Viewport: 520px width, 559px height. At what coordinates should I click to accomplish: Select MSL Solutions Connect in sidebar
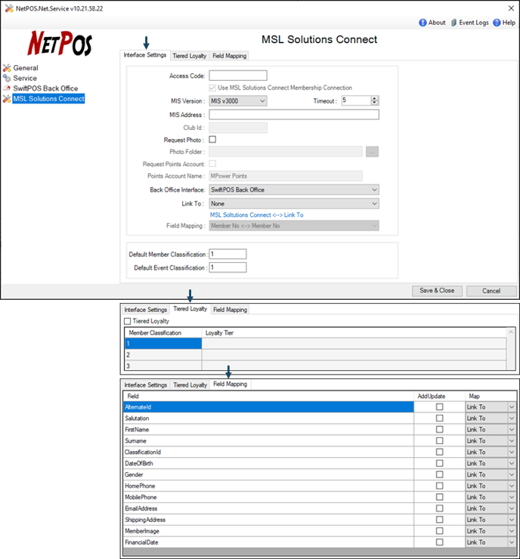pyautogui.click(x=49, y=99)
